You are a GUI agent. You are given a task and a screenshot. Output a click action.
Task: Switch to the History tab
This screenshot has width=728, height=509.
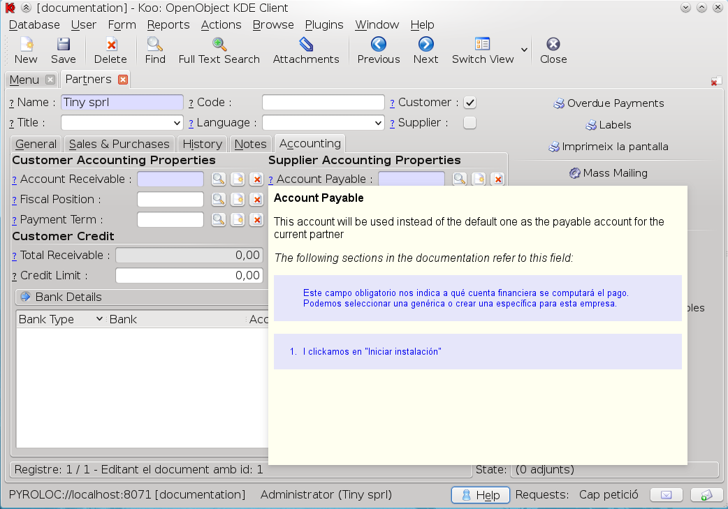click(x=203, y=145)
